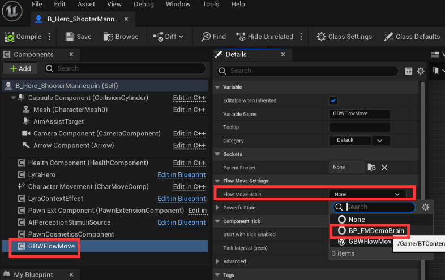The height and width of the screenshot is (280, 445).
Task: Click the Unreal Engine logo icon
Action: (x=12, y=11)
